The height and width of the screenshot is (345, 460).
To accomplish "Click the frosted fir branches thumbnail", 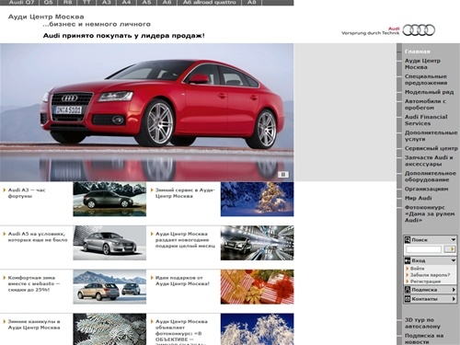I will click(x=109, y=329).
